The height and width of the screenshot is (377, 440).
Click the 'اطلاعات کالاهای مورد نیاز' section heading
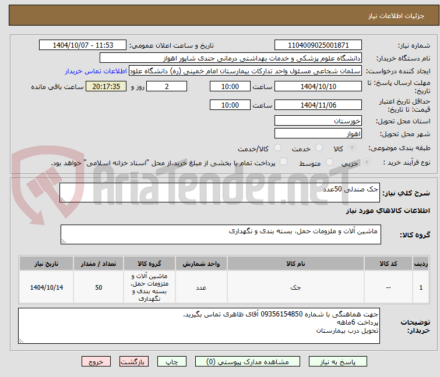[x=388, y=211]
